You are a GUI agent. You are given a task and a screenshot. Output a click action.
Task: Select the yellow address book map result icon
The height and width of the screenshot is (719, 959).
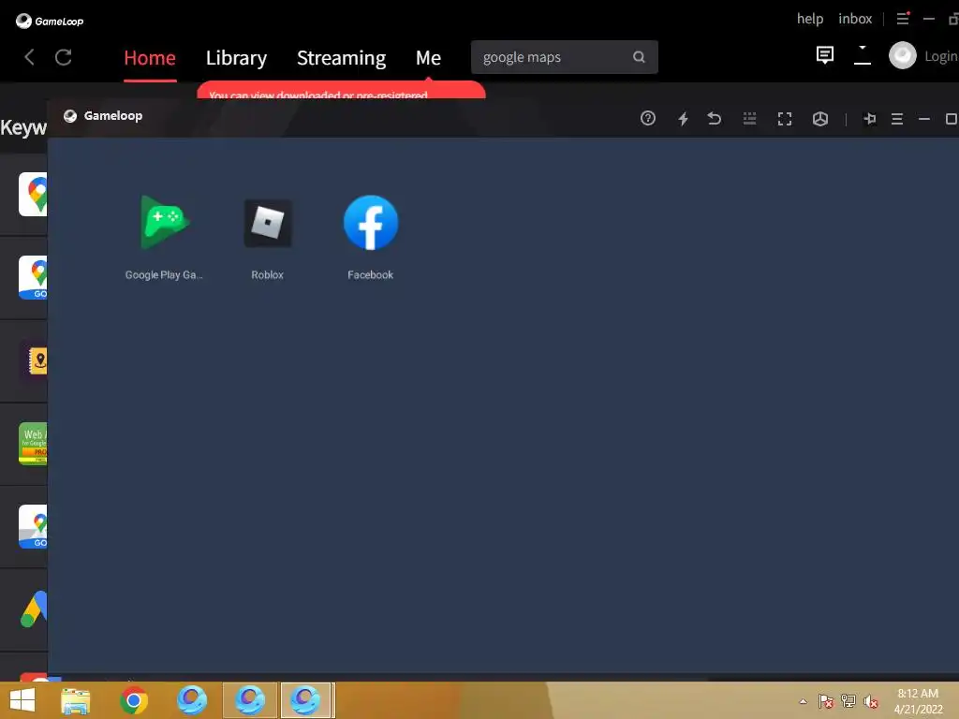pos(37,360)
